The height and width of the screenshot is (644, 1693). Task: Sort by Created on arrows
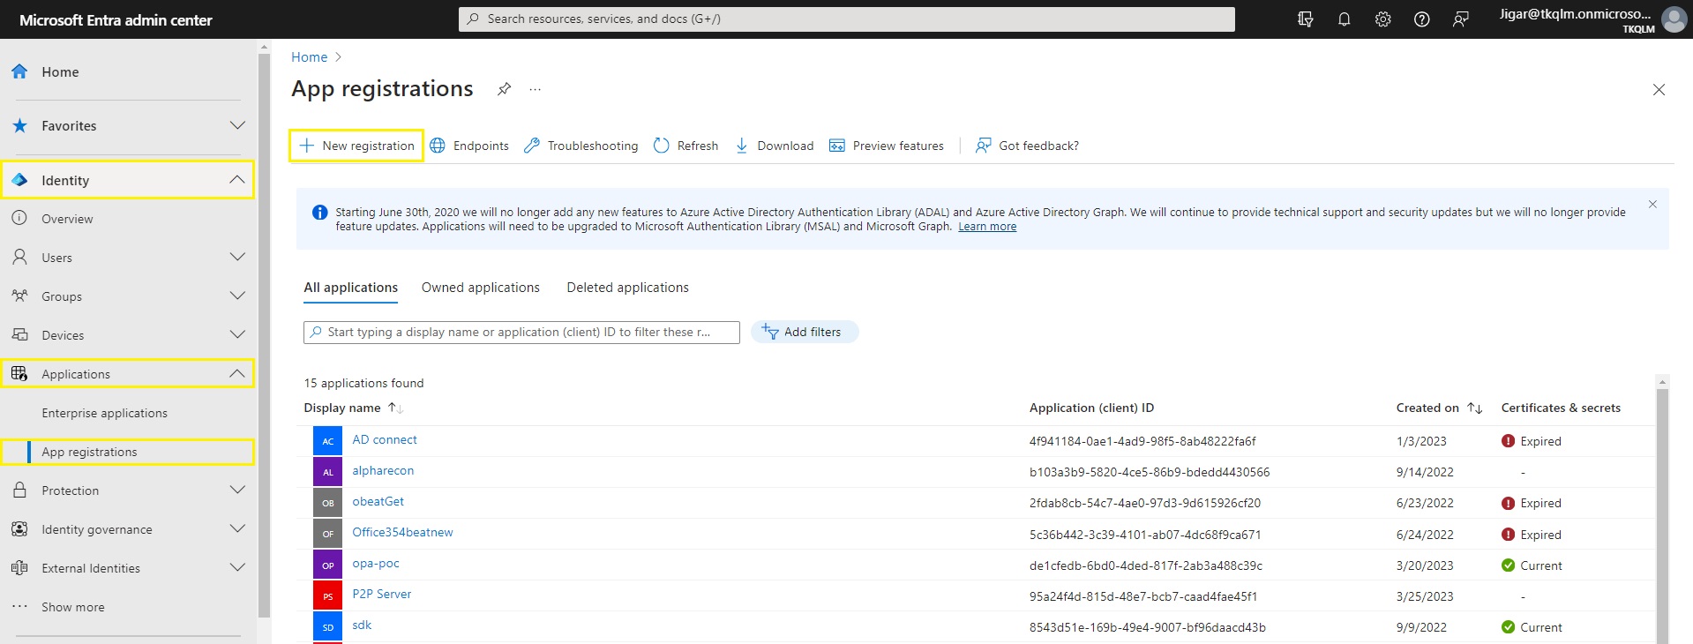(x=1474, y=408)
